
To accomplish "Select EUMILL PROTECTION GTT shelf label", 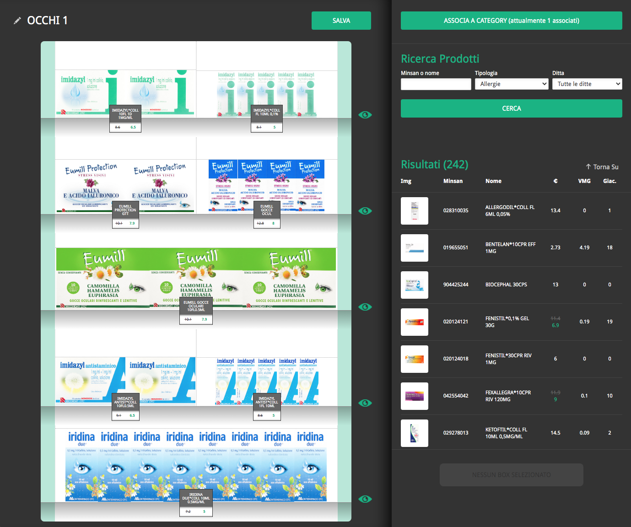I will [x=125, y=215].
